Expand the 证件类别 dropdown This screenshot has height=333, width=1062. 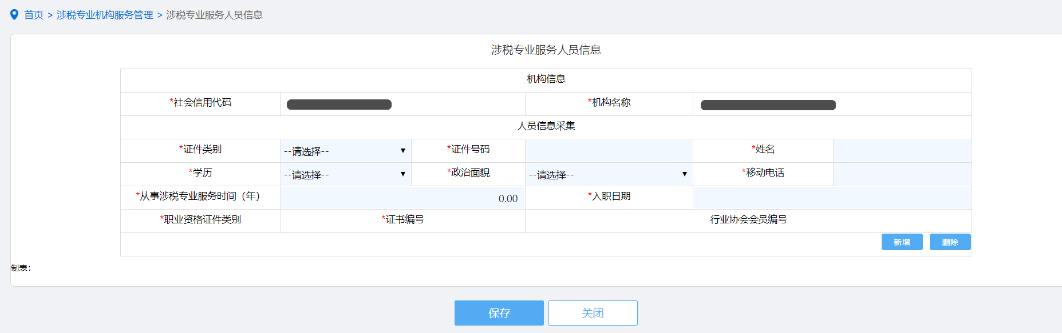(345, 151)
